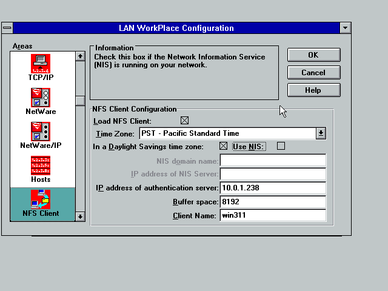Click the Areas list scroll up arrow
Image resolution: width=388 pixels, height=291 pixels.
tap(80, 56)
